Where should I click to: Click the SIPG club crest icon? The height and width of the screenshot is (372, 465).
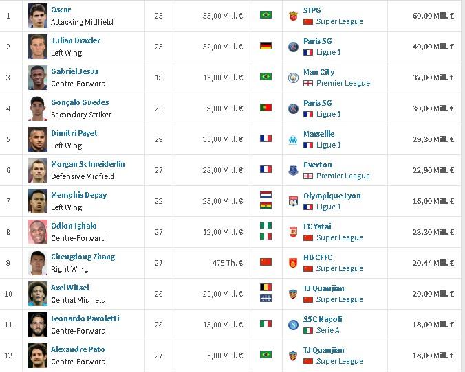tap(293, 16)
